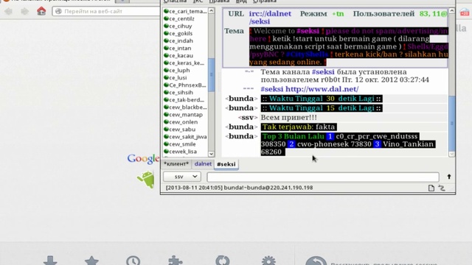Image resolution: width=472 pixels, height=265 pixels.
Task: Click chat area scrollbar up arrow
Action: pos(451,11)
